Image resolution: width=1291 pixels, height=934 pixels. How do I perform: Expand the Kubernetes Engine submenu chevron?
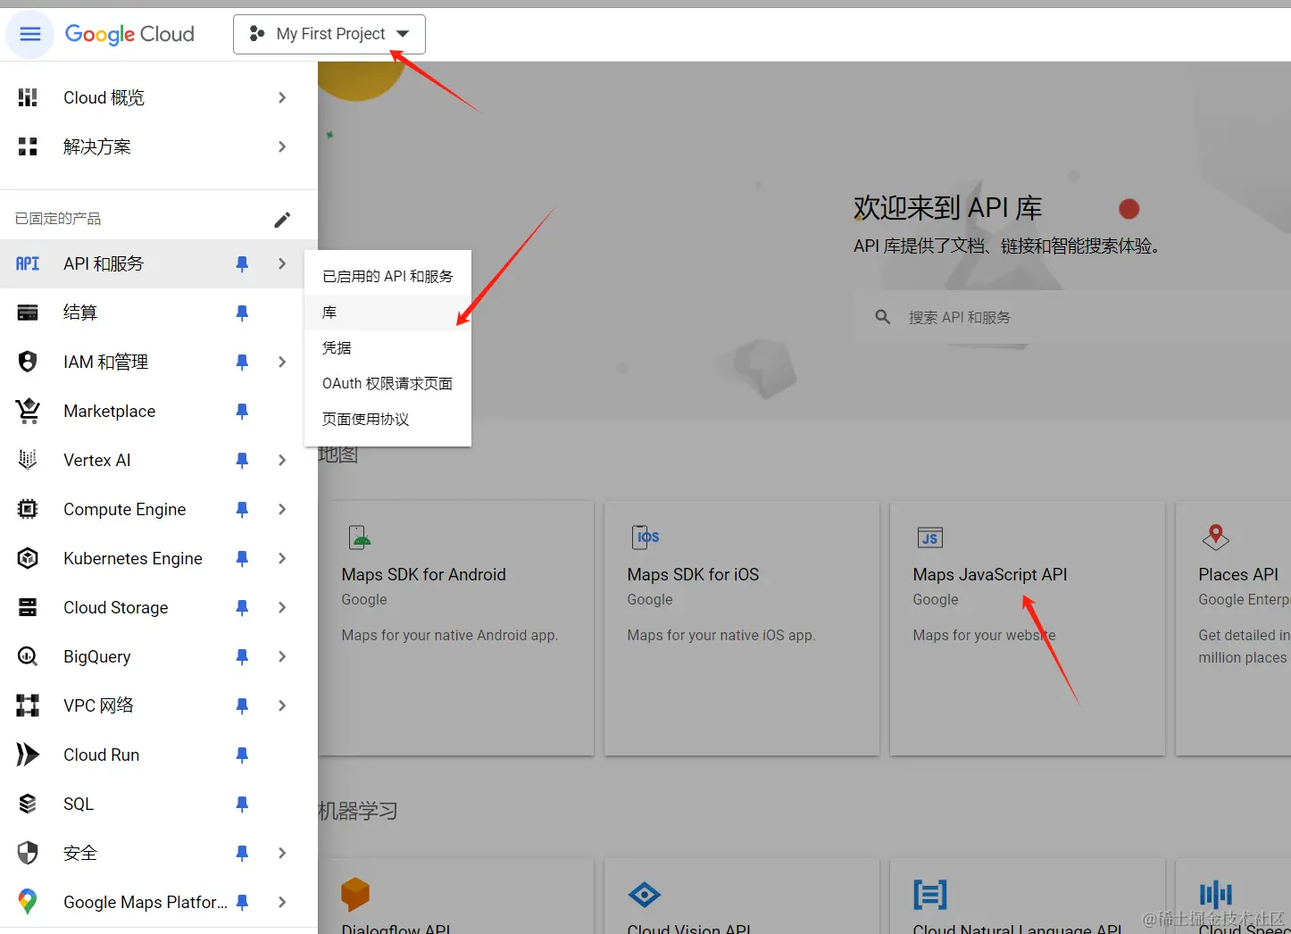tap(282, 558)
